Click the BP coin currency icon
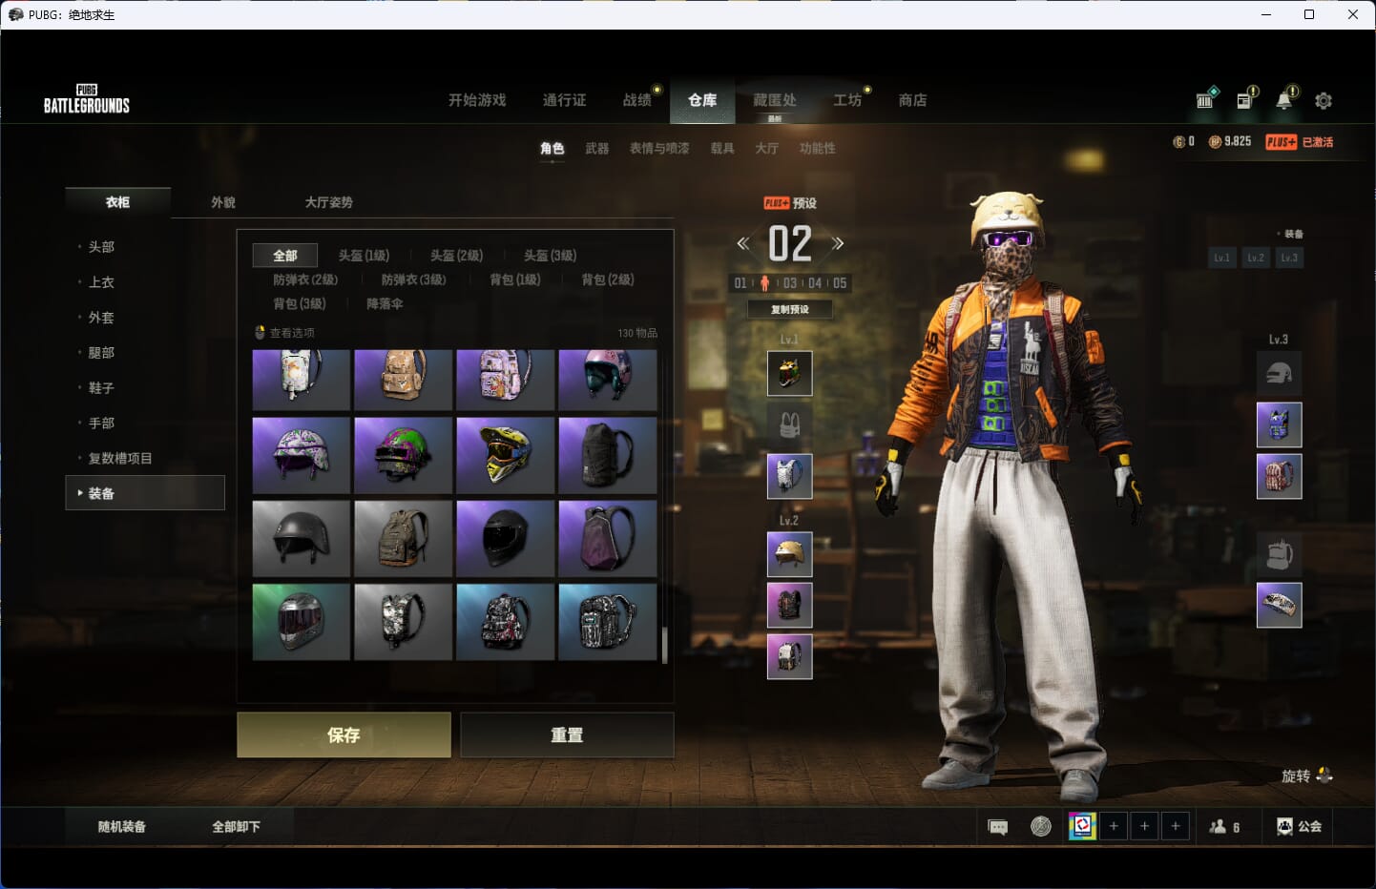Viewport: 1376px width, 889px height. [x=1215, y=142]
